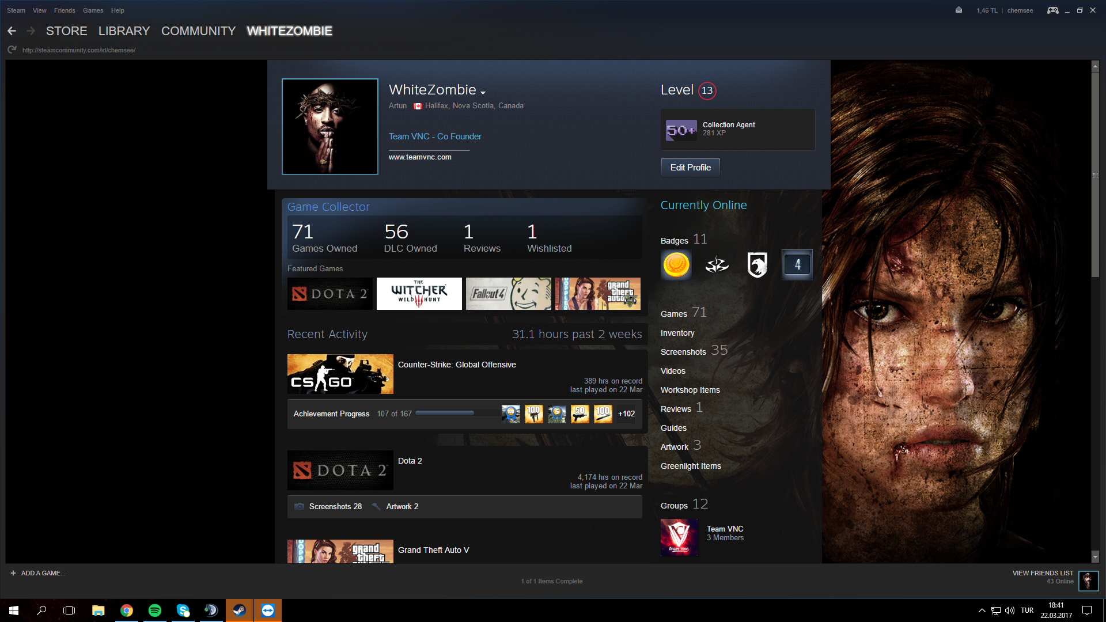Open the Help menu

pos(118,10)
